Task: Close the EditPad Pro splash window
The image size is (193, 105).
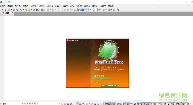Action: coord(68,40)
